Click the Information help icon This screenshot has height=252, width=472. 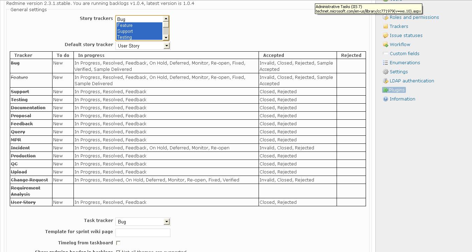click(385, 99)
